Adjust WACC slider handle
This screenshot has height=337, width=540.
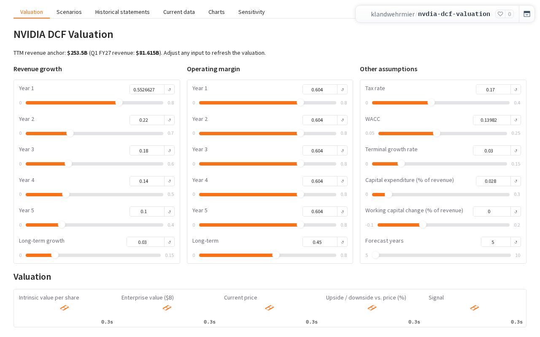click(x=437, y=134)
